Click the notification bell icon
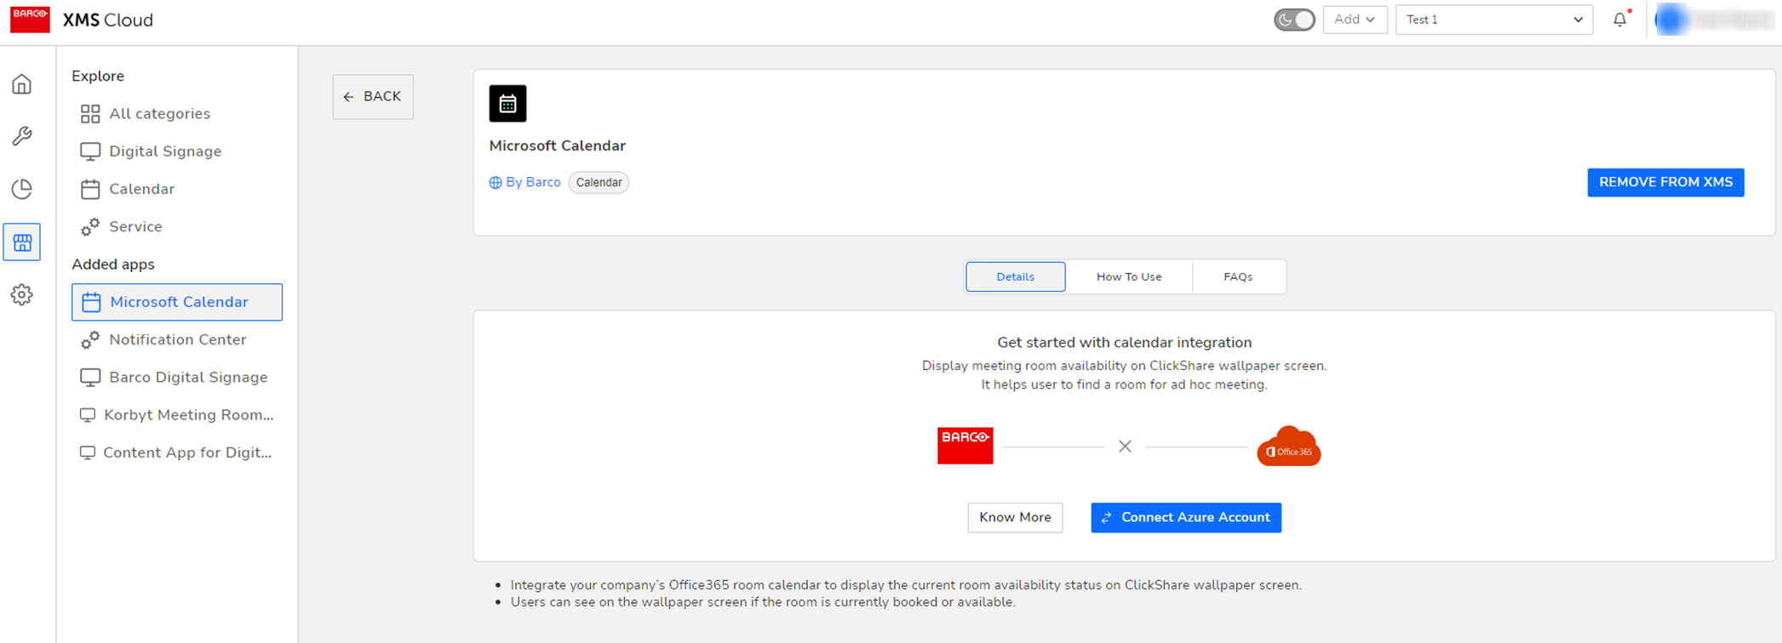The height and width of the screenshot is (643, 1782). 1619,20
